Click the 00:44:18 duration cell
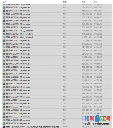Screen dimensions: 113x128 [98, 47]
